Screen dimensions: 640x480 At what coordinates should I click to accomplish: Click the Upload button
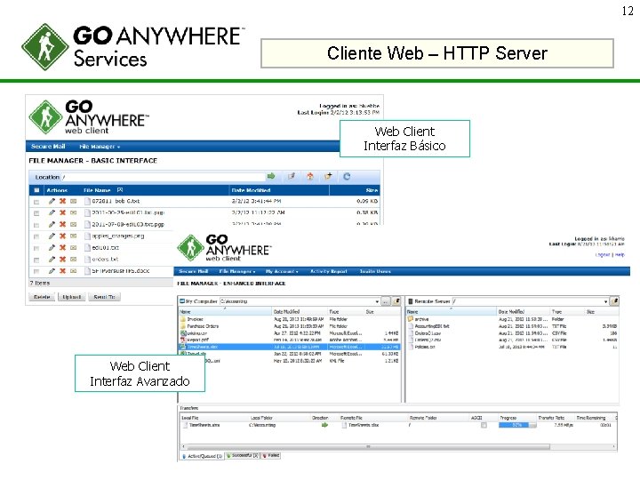coord(72,297)
